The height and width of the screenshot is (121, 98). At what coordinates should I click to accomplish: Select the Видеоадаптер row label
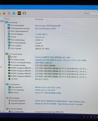point(16,87)
